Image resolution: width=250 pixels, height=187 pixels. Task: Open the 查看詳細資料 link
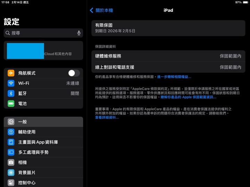click(x=107, y=117)
